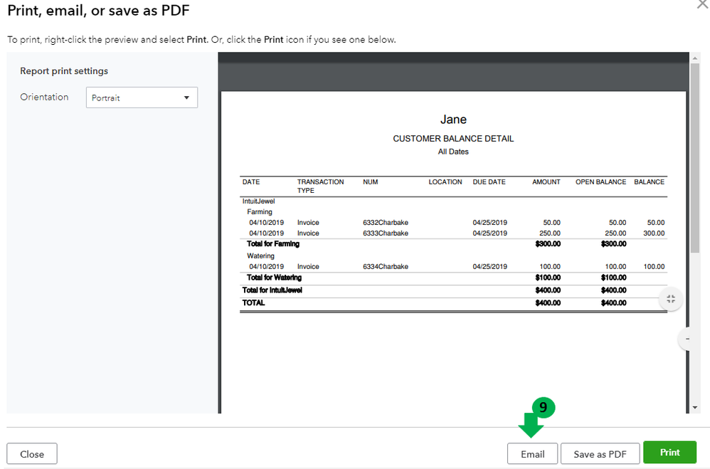Image resolution: width=710 pixels, height=469 pixels.
Task: Click the Farming sub-customer row
Action: (x=260, y=211)
